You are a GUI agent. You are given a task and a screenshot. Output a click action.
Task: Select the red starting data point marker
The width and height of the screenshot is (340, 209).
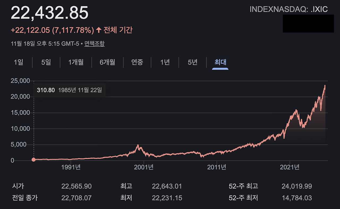click(x=33, y=160)
